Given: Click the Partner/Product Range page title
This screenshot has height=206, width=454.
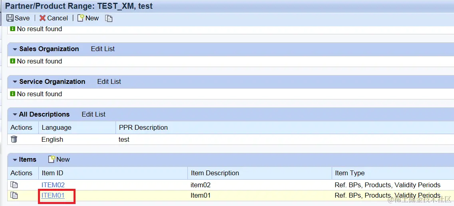Looking at the screenshot, I should [79, 6].
